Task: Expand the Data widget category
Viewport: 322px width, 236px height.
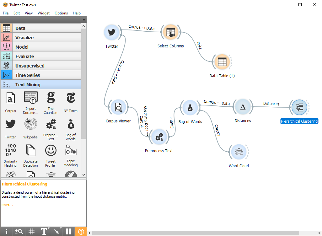Action: point(41,28)
